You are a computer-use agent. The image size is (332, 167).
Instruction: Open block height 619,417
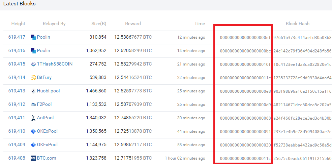17,37
